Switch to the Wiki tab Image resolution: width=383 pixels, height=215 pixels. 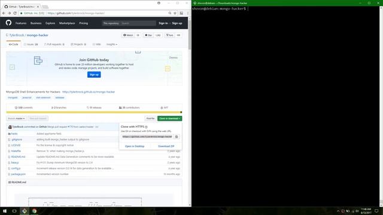tap(97, 44)
